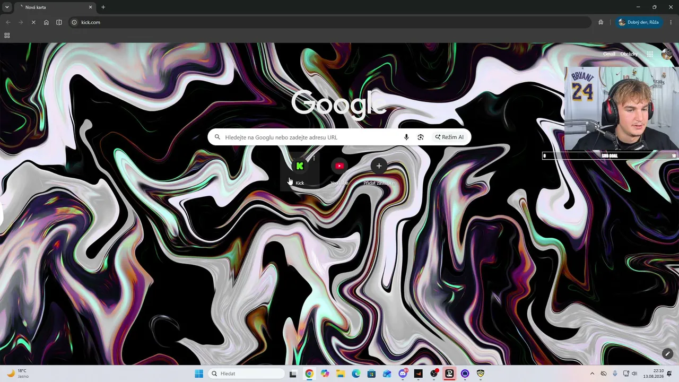
Task: Focus the kick.com address bar
Action: pyautogui.click(x=330, y=22)
